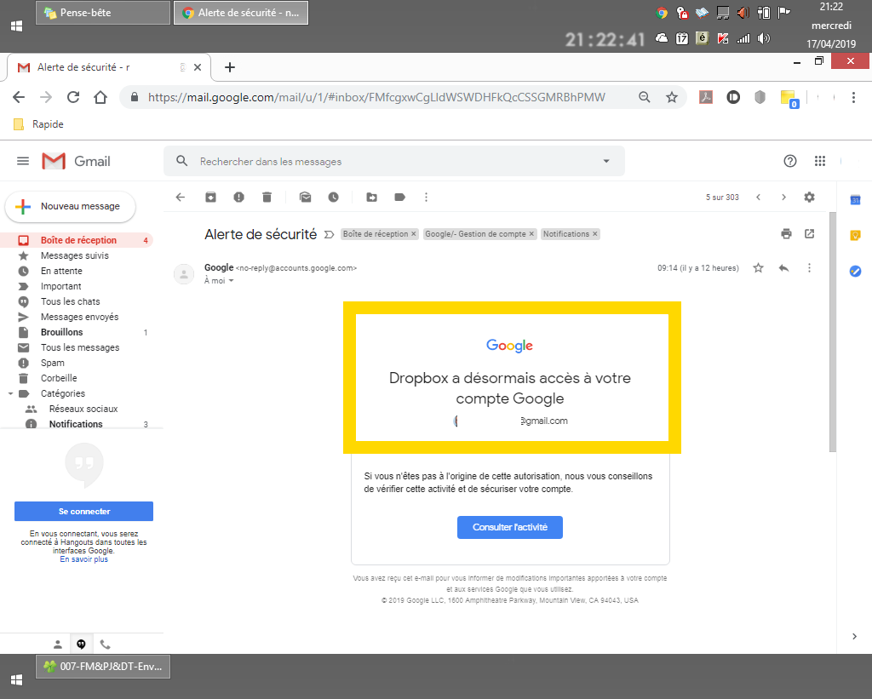Open message in a new window
This screenshot has width=872, height=699.
pyautogui.click(x=809, y=233)
